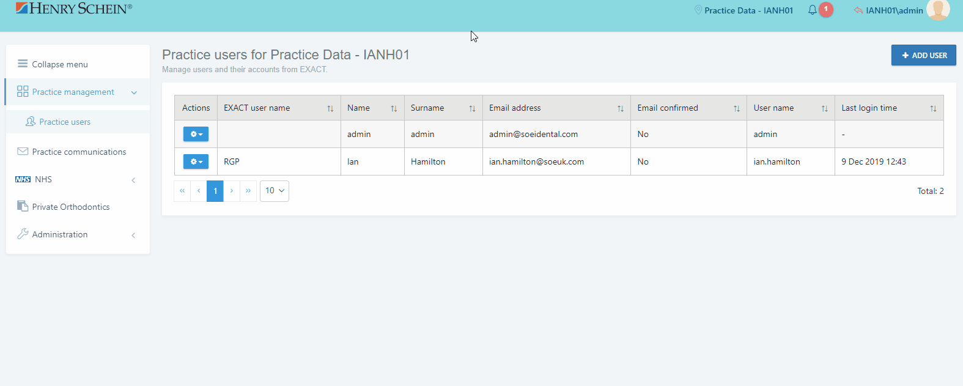Click the Private Orthodontics document icon

23,206
